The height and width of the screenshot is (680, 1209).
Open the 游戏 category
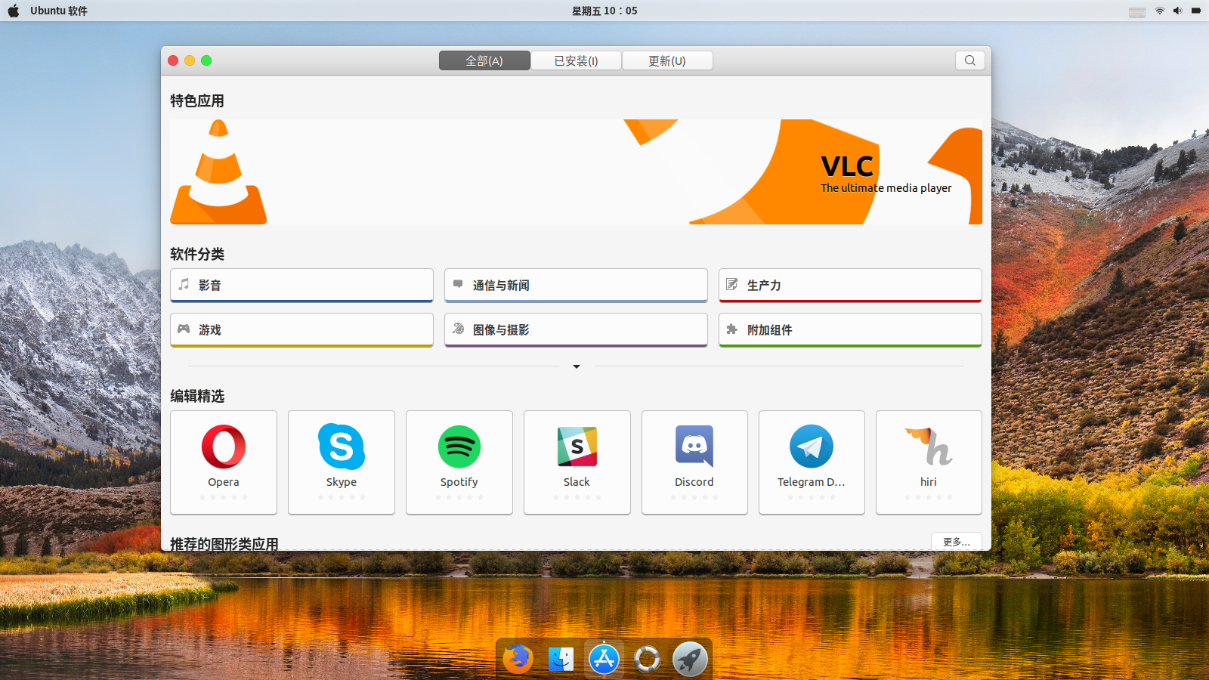click(x=301, y=330)
